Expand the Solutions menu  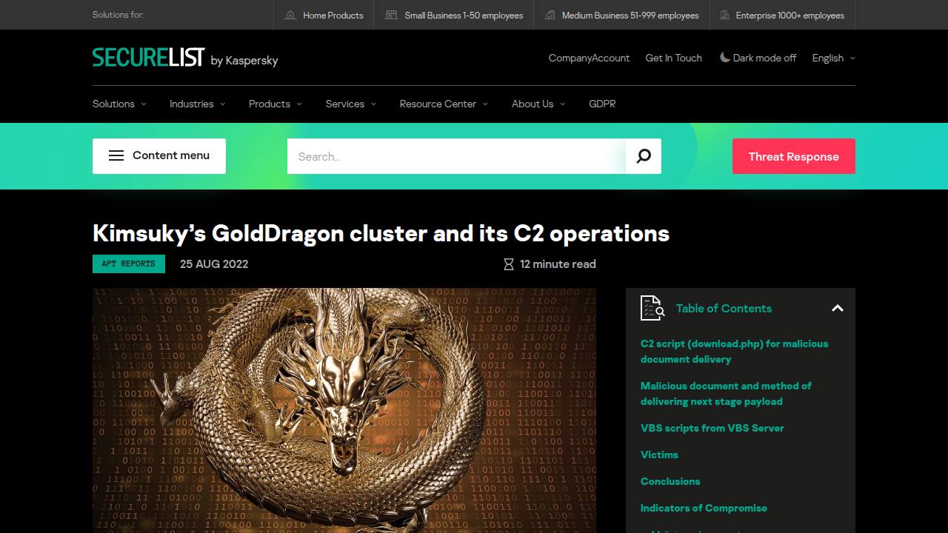click(119, 104)
